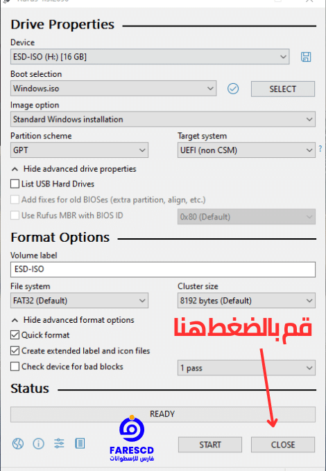Collapse Hide advanced drive properties
The image size is (326, 471).
pos(74,169)
